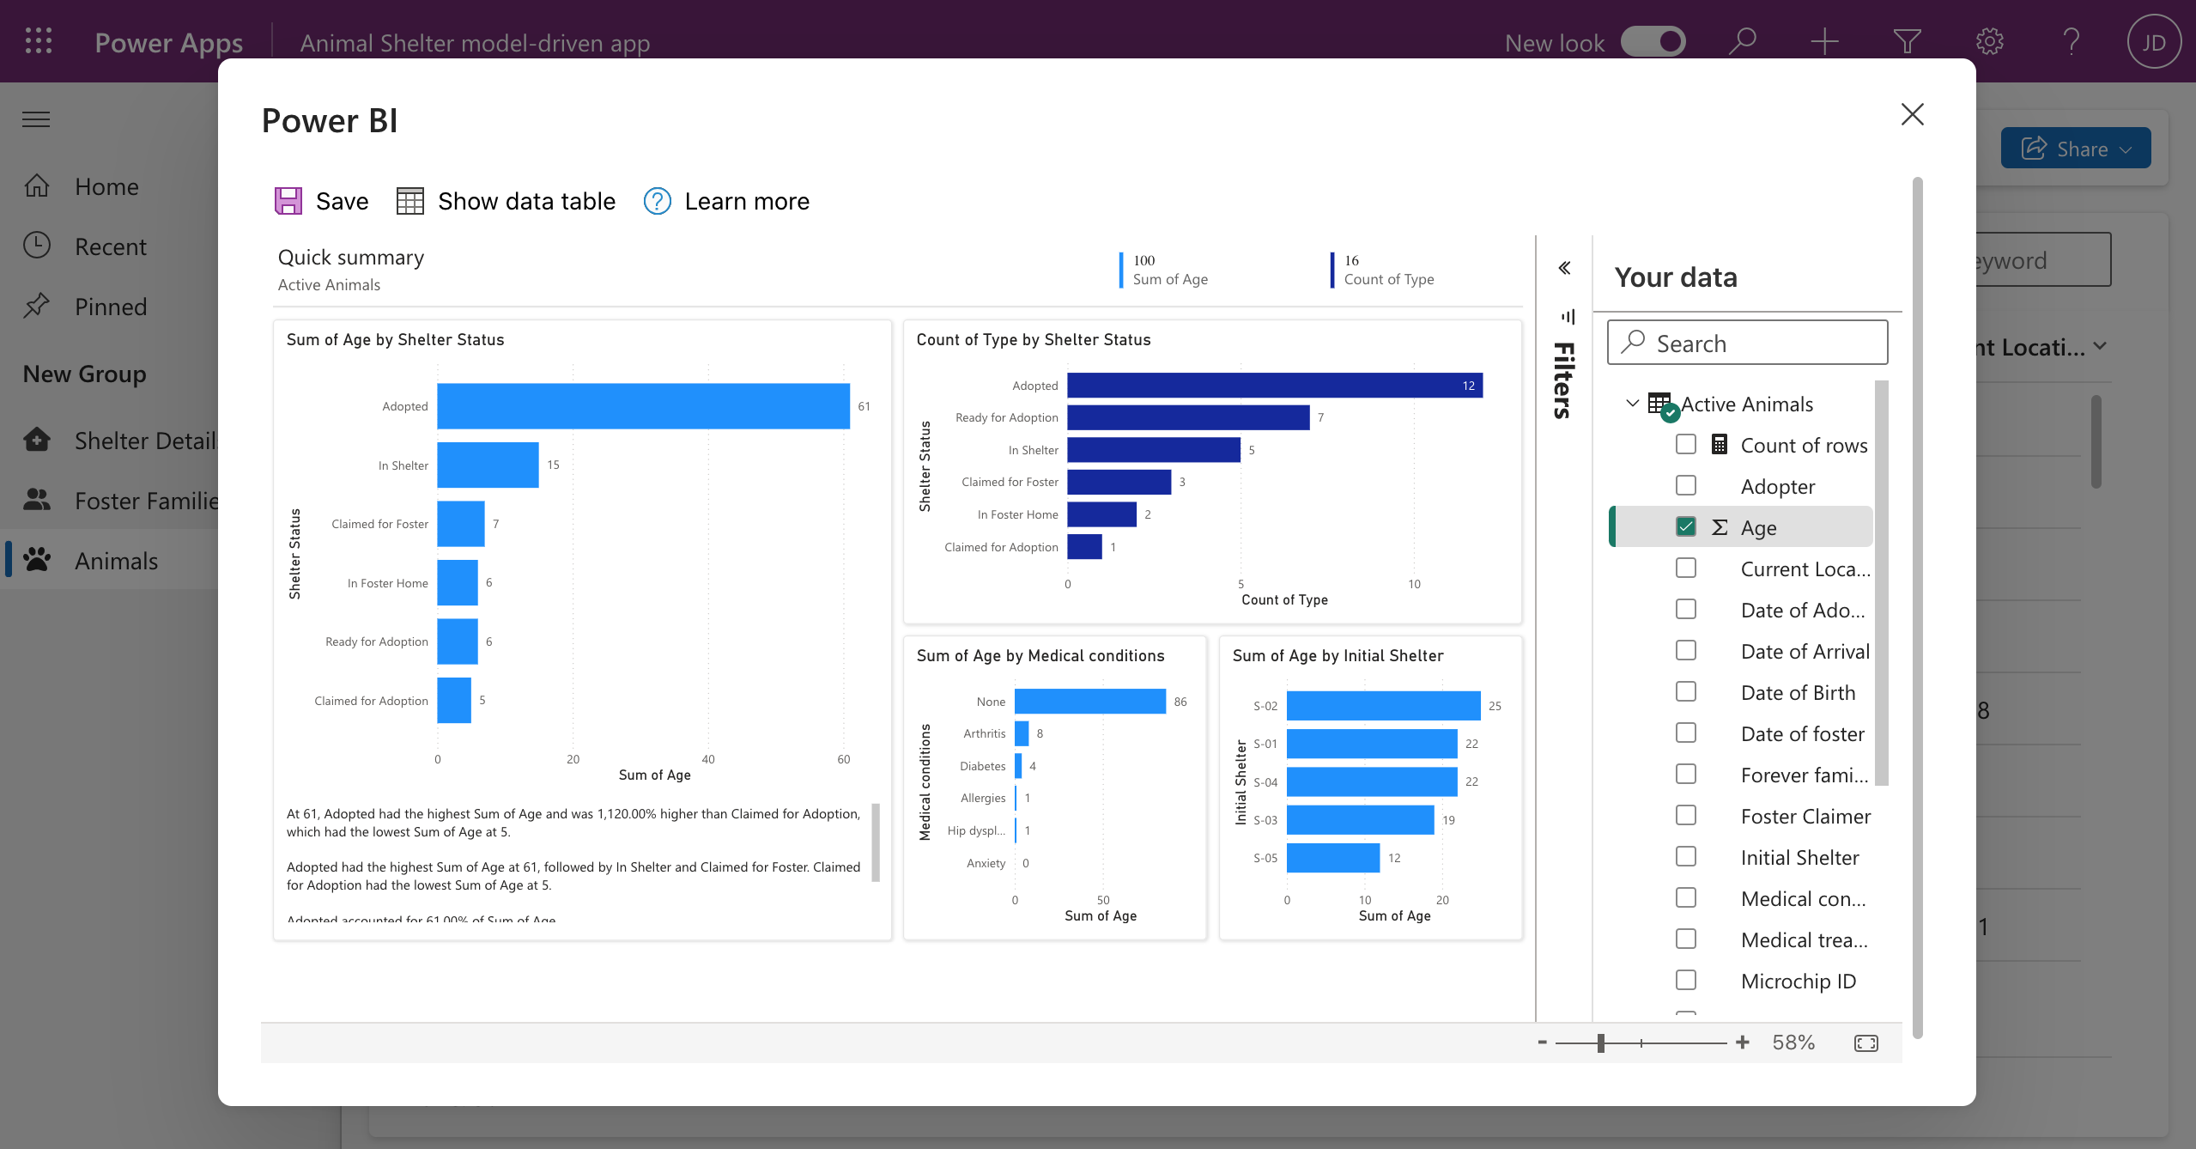Zoom in with the plus icon
Image resolution: width=2196 pixels, height=1149 pixels.
pos(1742,1043)
